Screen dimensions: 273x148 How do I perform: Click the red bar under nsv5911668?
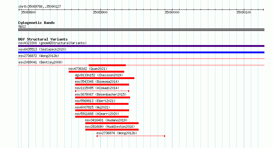[102, 117]
